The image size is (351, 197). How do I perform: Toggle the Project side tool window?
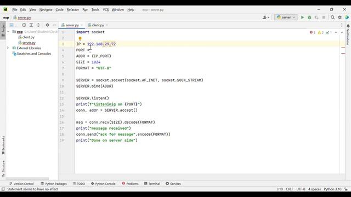click(3, 30)
